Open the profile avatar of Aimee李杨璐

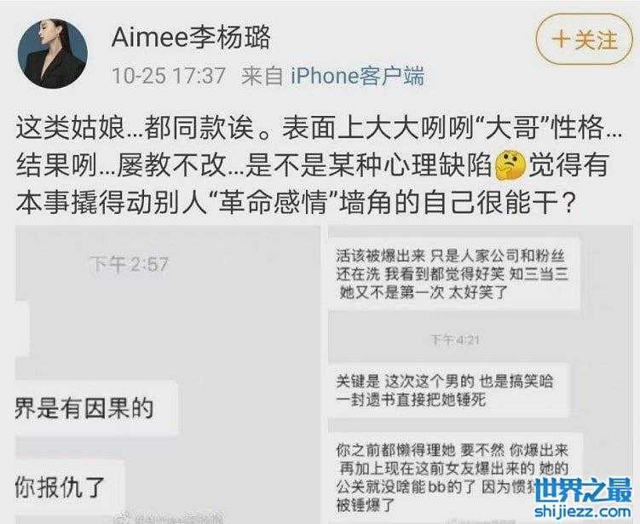pos(52,54)
